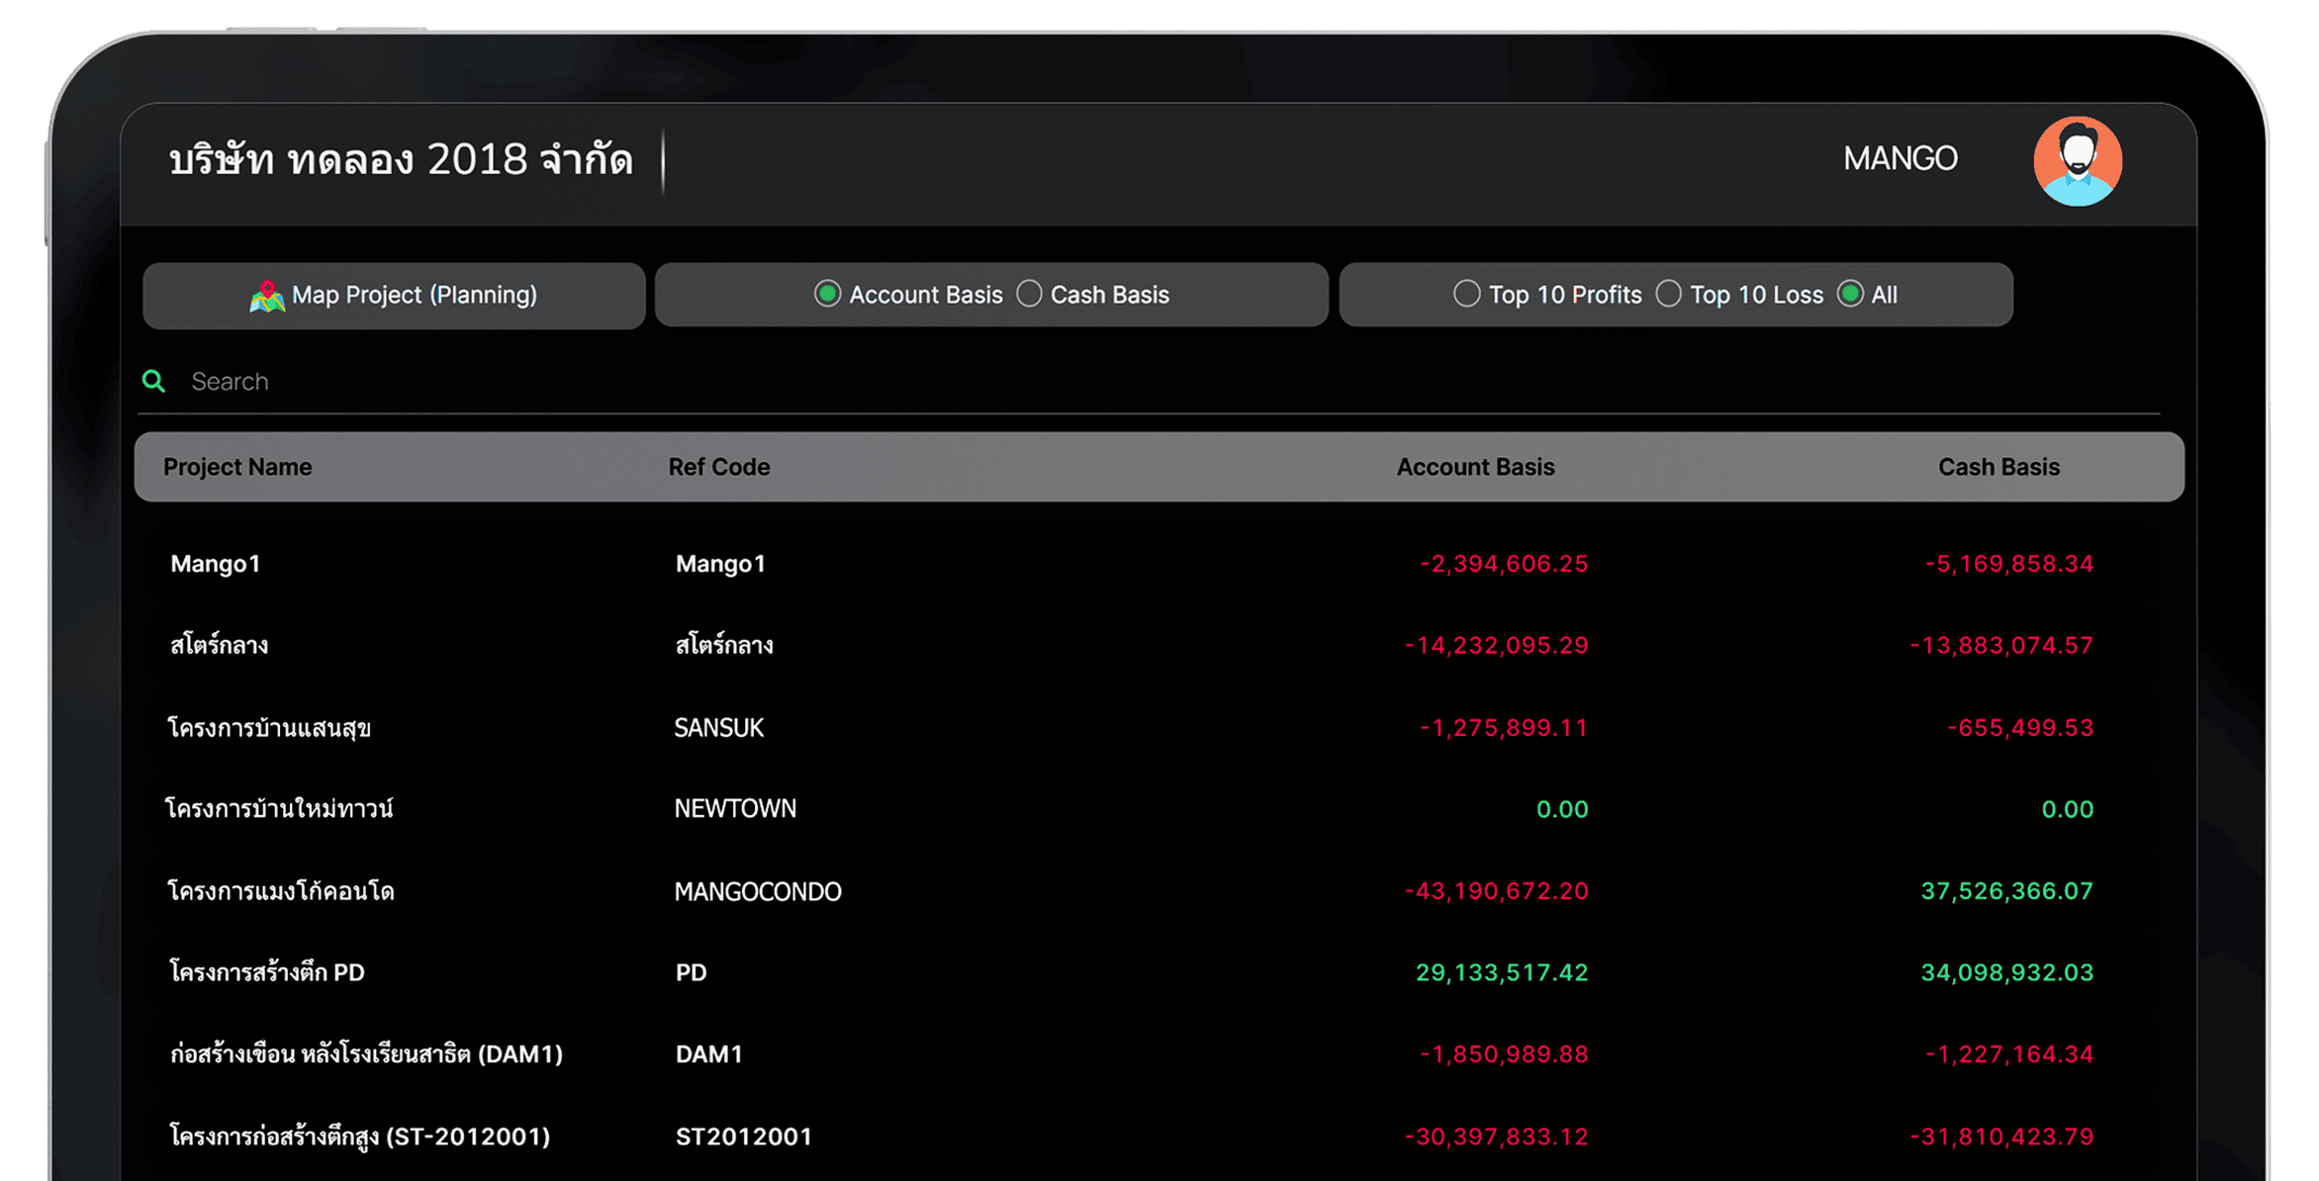The image size is (2319, 1181).
Task: Click the Account Basis column header
Action: click(1474, 467)
